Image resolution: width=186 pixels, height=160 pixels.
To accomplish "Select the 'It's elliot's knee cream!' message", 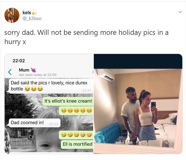I will coord(68,101).
